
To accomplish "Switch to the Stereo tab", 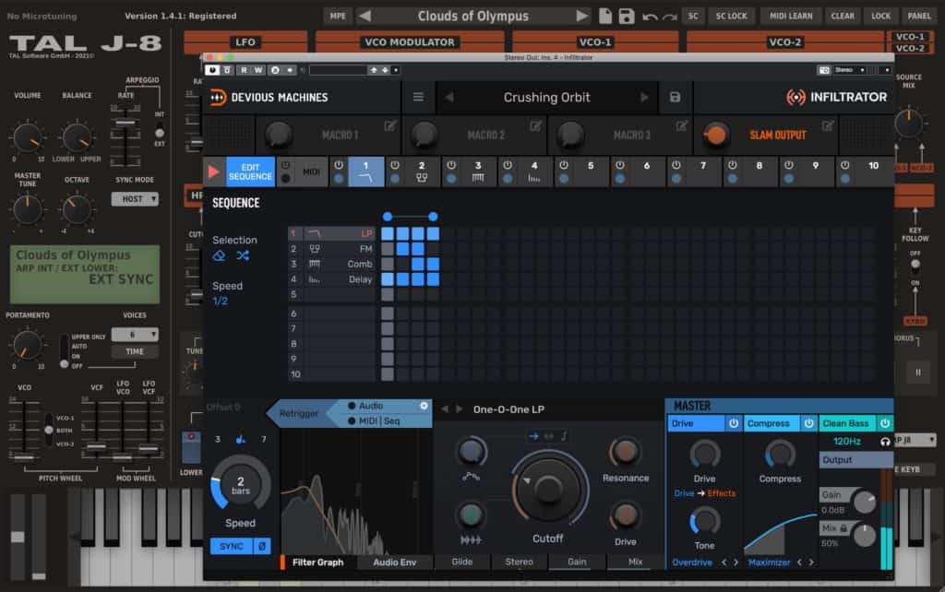I will point(519,562).
